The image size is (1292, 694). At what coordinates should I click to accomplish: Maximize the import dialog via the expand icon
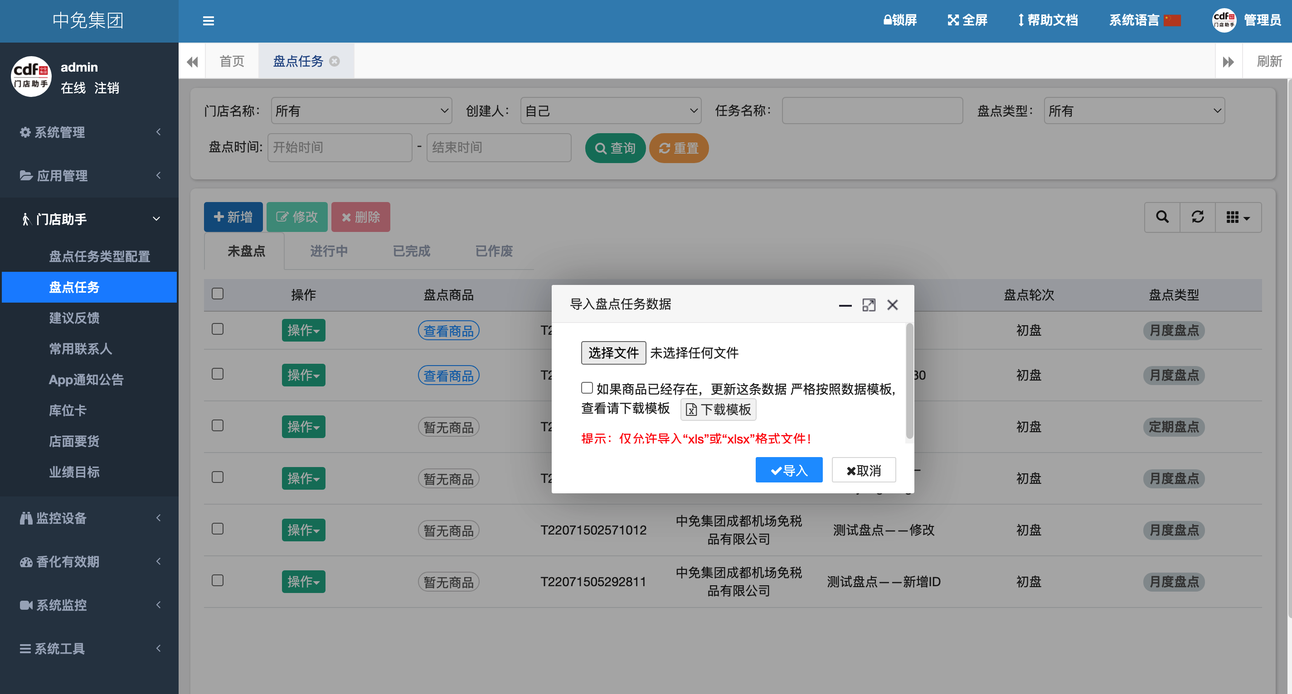869,305
